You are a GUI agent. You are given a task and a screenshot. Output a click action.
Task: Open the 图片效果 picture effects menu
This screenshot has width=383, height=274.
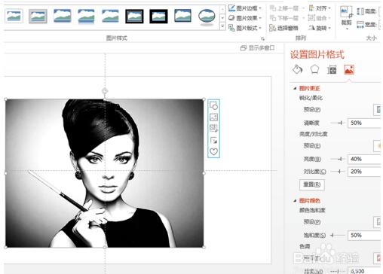pyautogui.click(x=245, y=18)
